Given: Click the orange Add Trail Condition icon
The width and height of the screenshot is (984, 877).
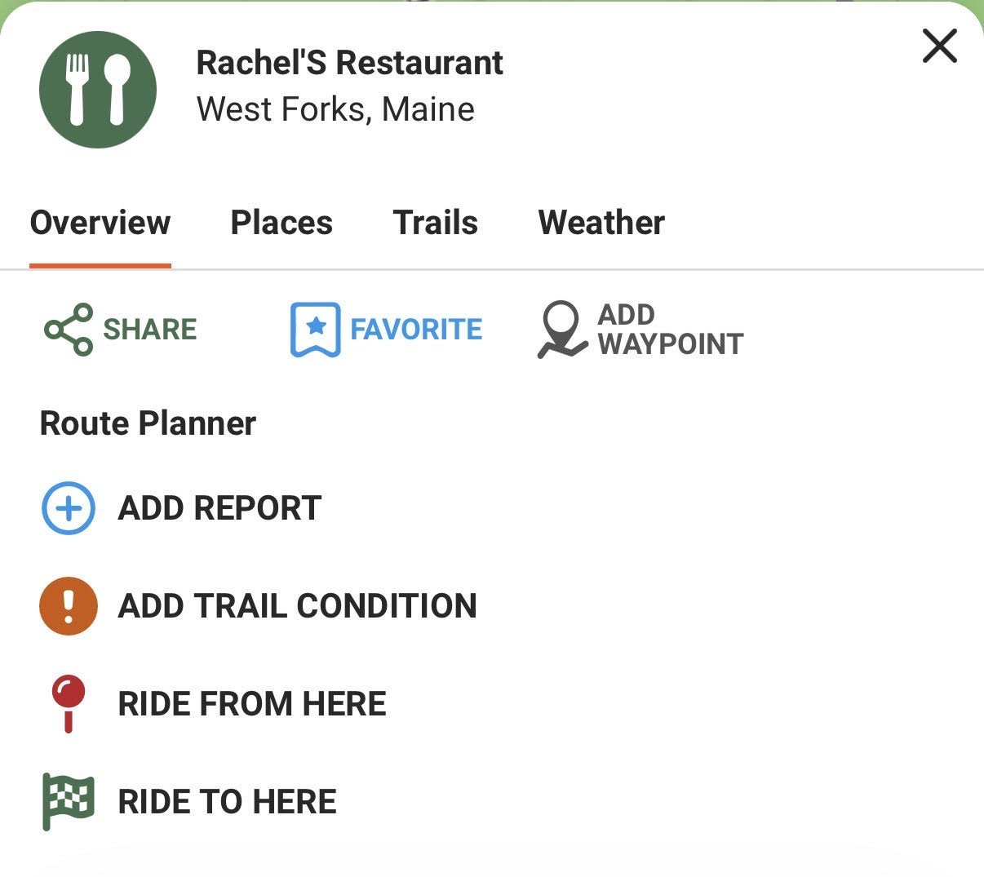Looking at the screenshot, I should coord(69,605).
